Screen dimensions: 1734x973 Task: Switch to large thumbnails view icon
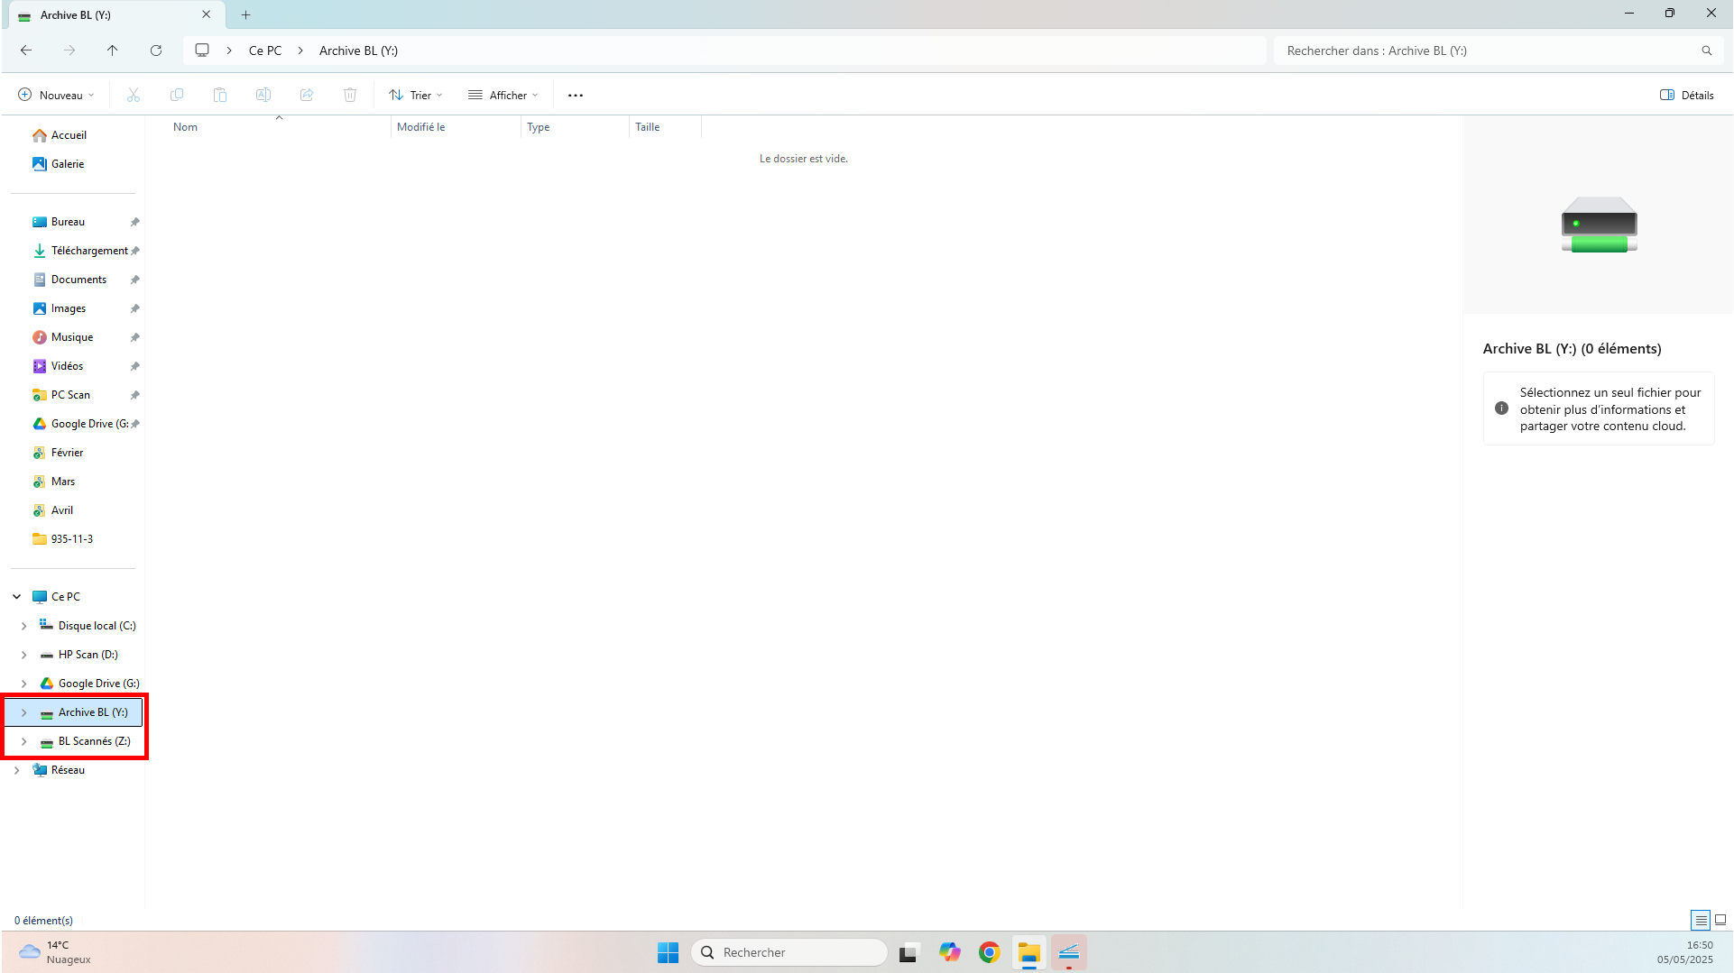click(1720, 920)
